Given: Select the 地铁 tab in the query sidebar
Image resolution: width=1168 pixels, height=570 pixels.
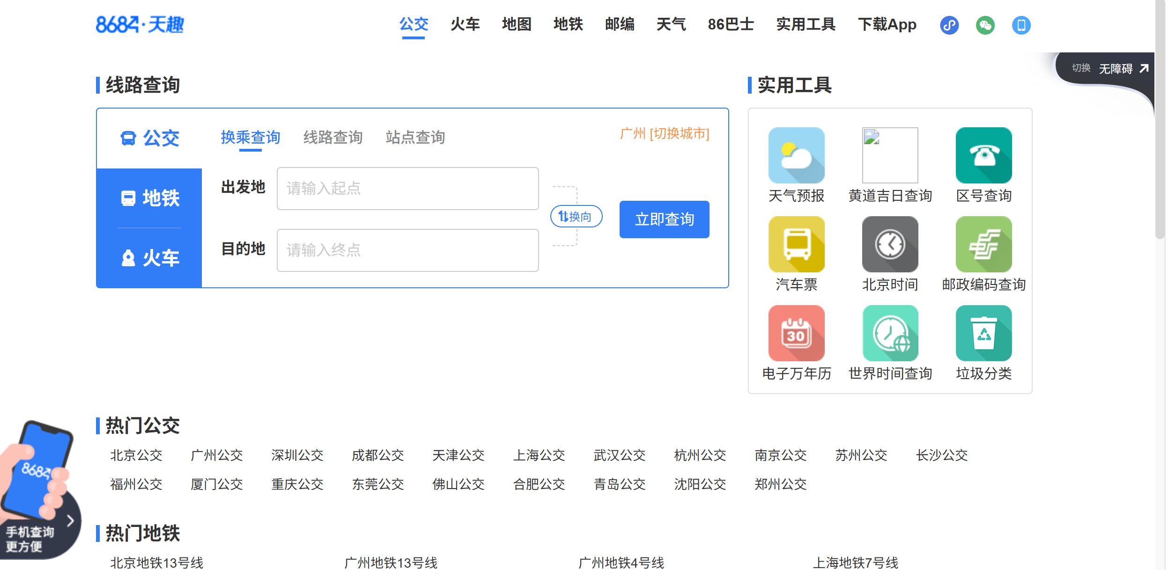Looking at the screenshot, I should pyautogui.click(x=149, y=198).
